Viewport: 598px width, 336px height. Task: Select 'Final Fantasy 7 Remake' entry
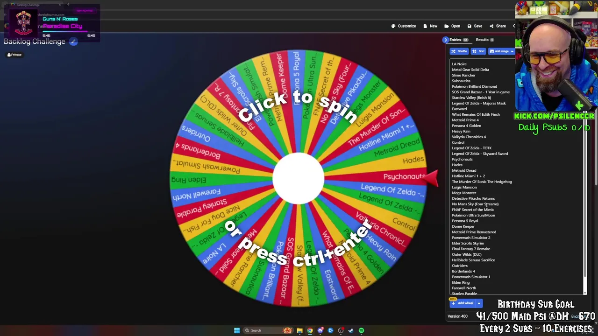(x=471, y=249)
